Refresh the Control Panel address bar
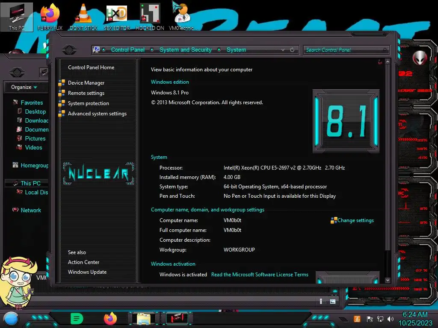438x328 pixels. pyautogui.click(x=292, y=50)
